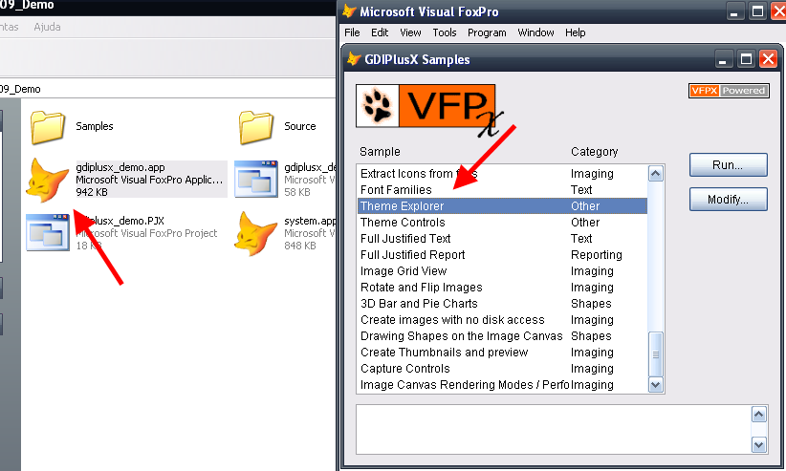Click inside the empty description text box
Screen dimensions: 786x471
point(554,429)
